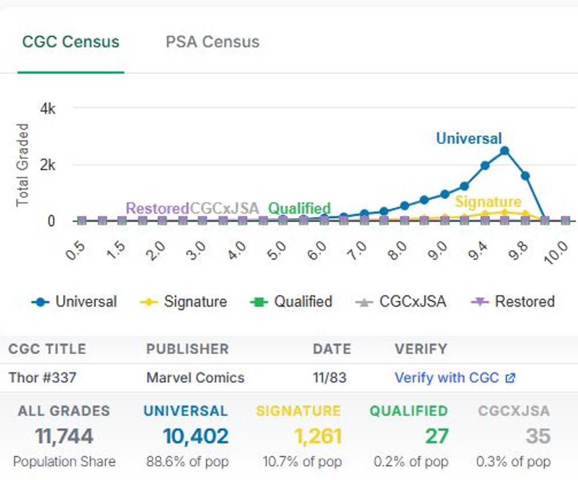Viewport: 578px width, 480px height.
Task: Click the blue Universal legend marker icon
Action: (40, 302)
